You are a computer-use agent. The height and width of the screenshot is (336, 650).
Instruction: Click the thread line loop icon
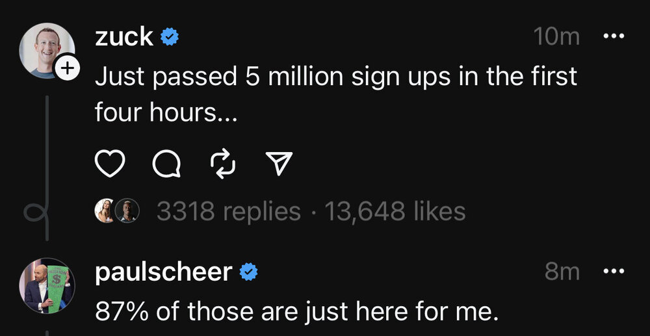32,213
